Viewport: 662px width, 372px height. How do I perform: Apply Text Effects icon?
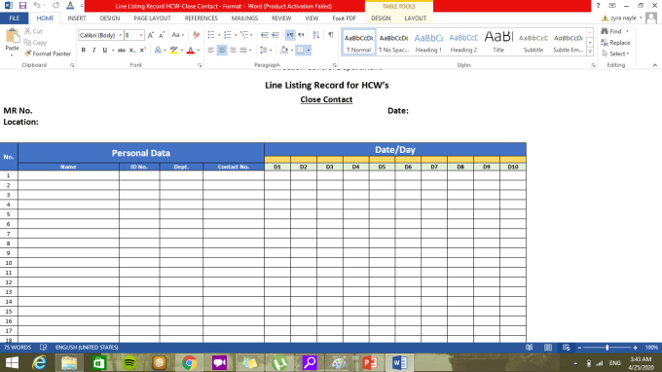(158, 51)
